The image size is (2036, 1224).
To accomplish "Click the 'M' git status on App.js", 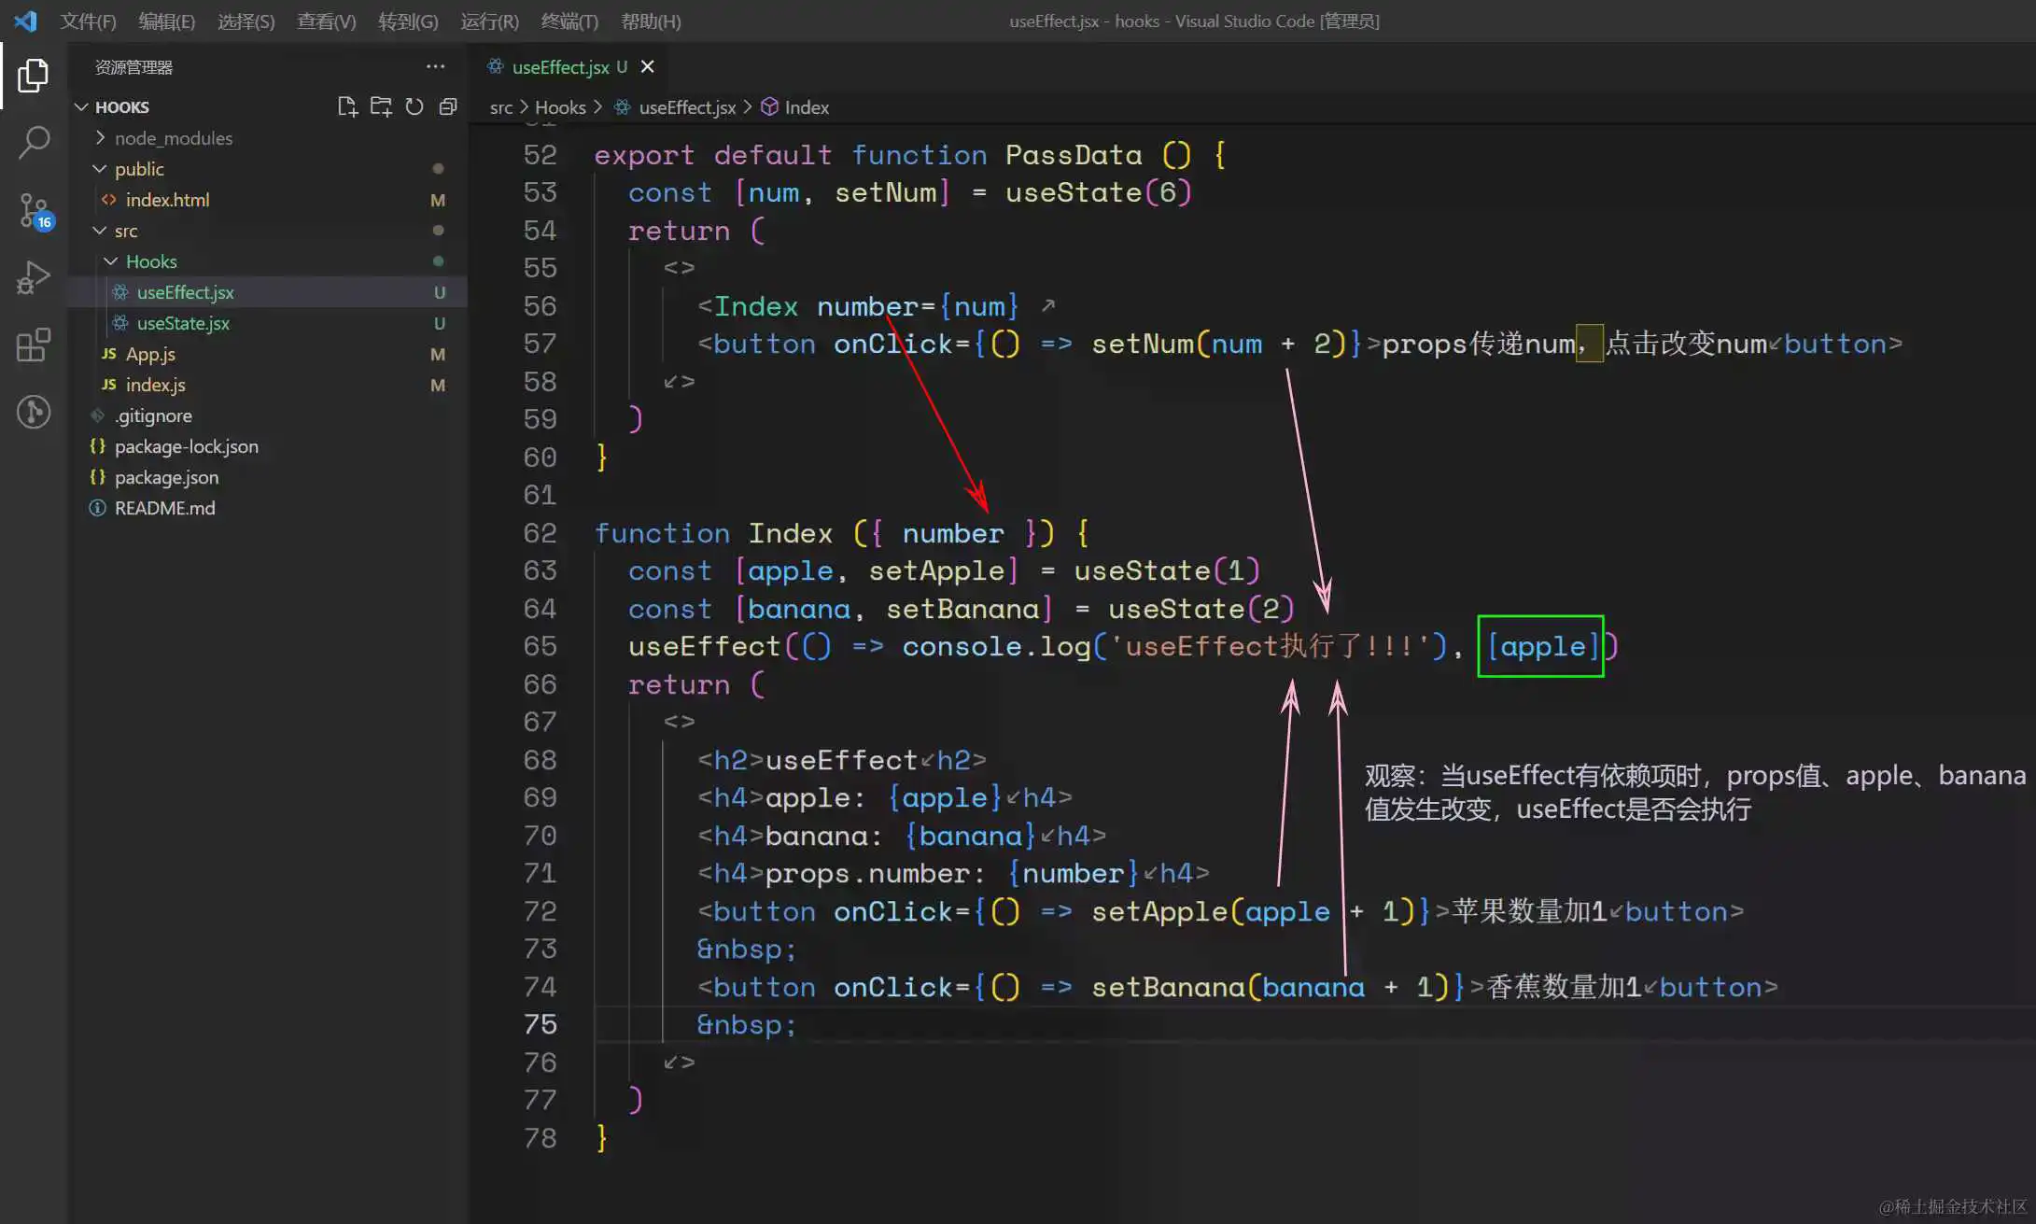I will point(437,353).
